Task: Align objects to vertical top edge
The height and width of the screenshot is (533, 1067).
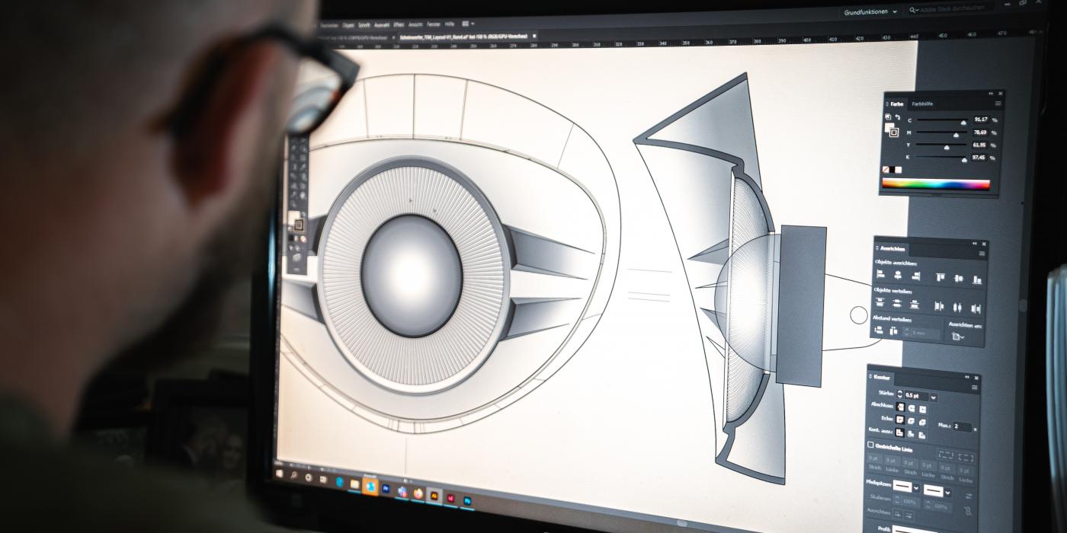Action: coord(940,276)
